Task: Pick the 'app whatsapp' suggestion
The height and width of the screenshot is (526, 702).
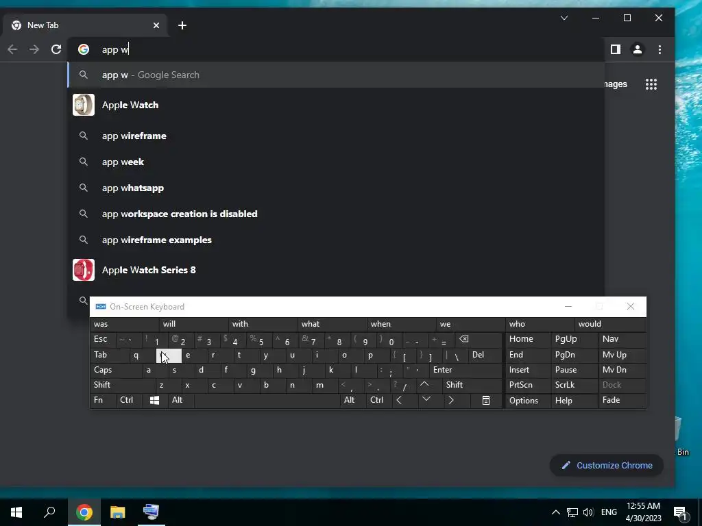Action: [336, 188]
